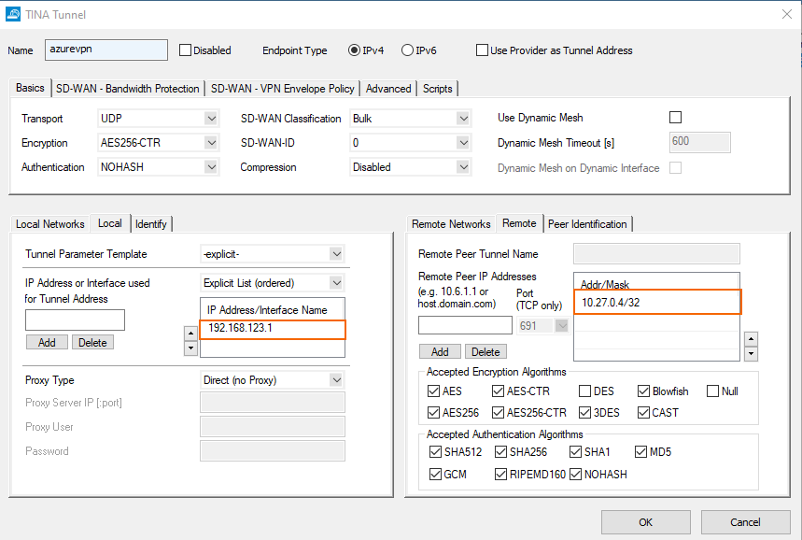Switch to Remote Networks tab
This screenshot has height=540, width=802.
tap(451, 224)
